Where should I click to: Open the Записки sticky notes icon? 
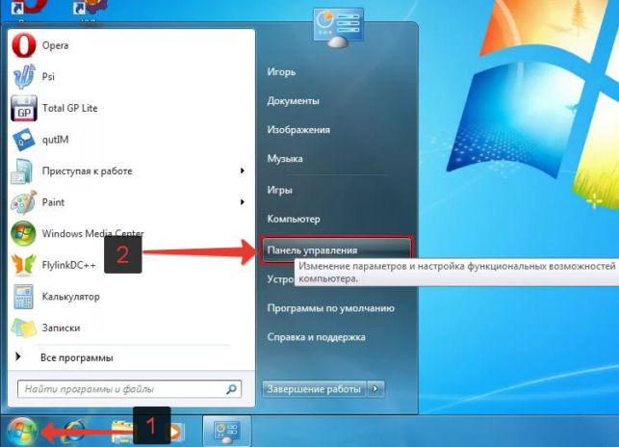point(24,328)
